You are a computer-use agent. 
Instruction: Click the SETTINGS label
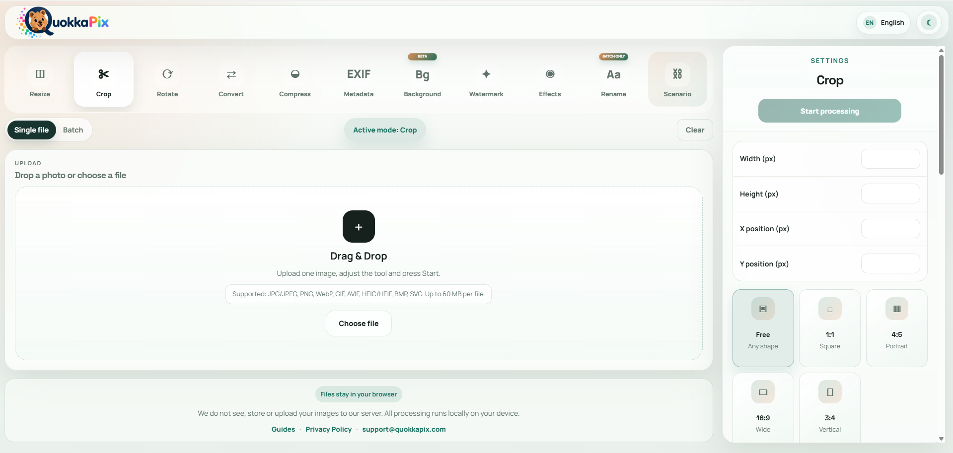pyautogui.click(x=830, y=61)
